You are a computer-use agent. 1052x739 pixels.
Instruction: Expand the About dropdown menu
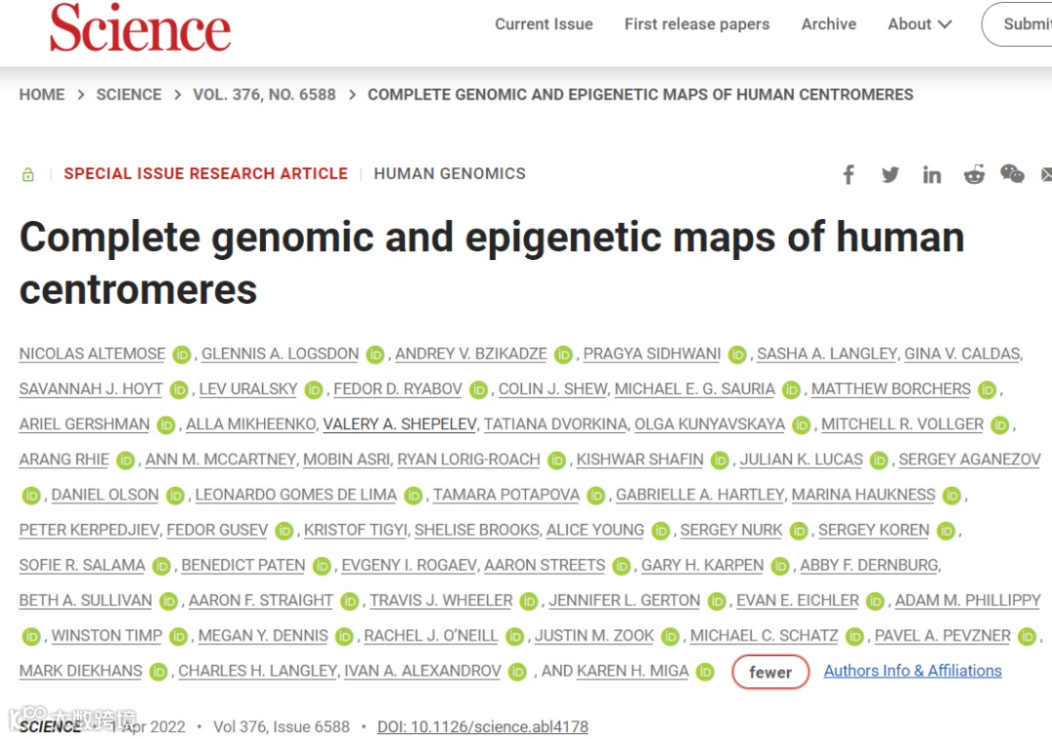pos(919,24)
